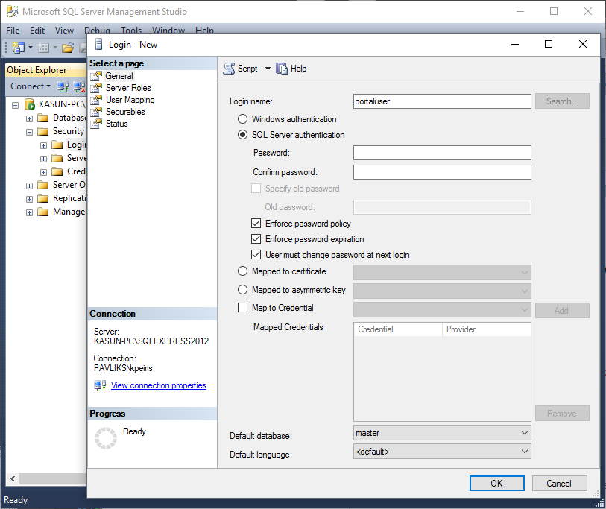The width and height of the screenshot is (606, 509).
Task: Click the Logins folder icon
Action: tap(57, 145)
